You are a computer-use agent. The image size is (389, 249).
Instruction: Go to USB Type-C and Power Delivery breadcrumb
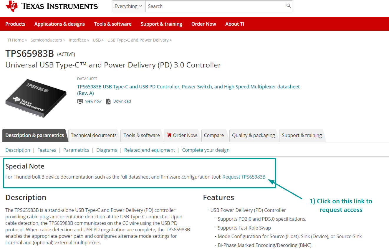coord(138,40)
